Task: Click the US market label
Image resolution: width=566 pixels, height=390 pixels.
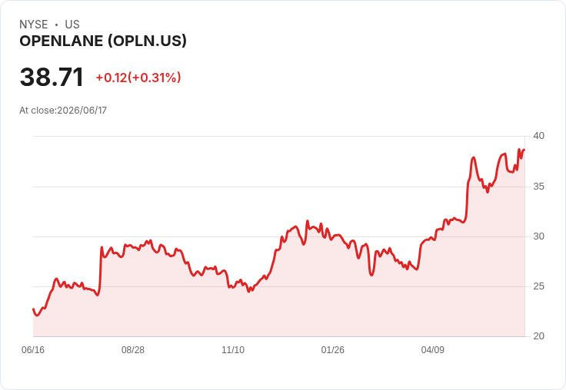Action: click(x=72, y=25)
